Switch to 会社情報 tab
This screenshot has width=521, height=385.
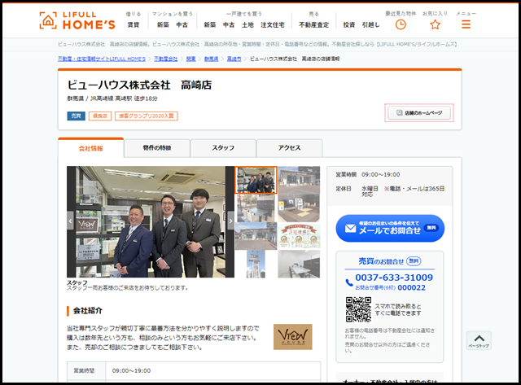click(x=90, y=148)
